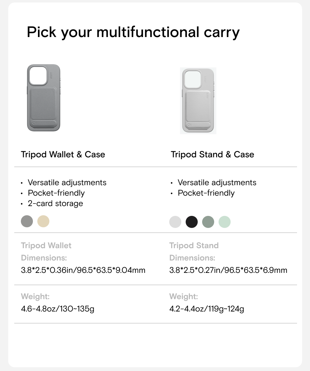Image resolution: width=310 pixels, height=371 pixels.
Task: Select the beige color for Tripod Wallet
Action: click(43, 221)
